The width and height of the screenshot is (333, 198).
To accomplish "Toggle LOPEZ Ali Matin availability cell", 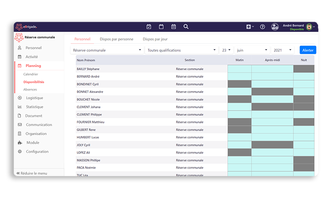I will [x=239, y=152].
